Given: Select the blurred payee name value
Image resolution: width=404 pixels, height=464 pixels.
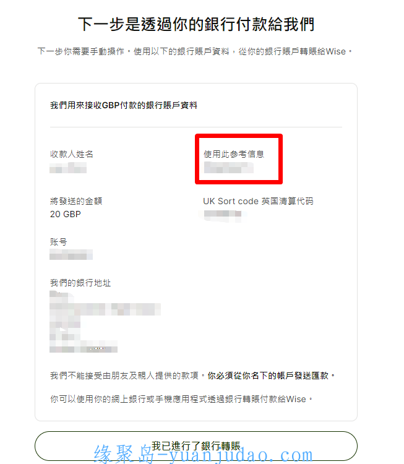Looking at the screenshot, I should tap(68, 168).
